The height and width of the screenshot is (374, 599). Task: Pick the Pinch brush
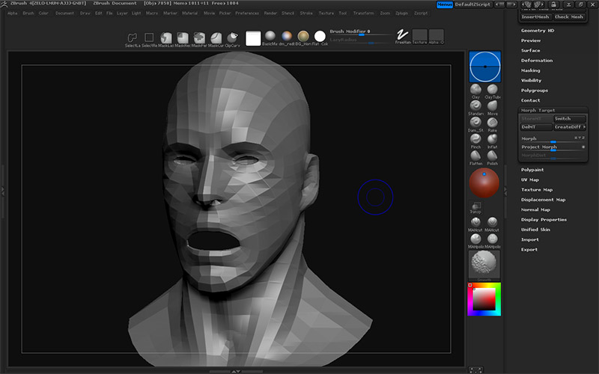tap(475, 139)
